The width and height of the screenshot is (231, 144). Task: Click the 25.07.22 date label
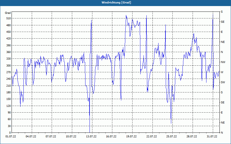pyautogui.click(x=172, y=137)
